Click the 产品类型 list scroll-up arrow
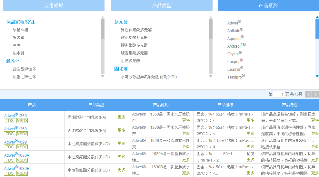319x177 pixels. point(211,17)
